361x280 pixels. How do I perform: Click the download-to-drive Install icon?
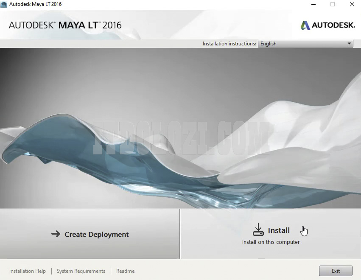pos(258,230)
